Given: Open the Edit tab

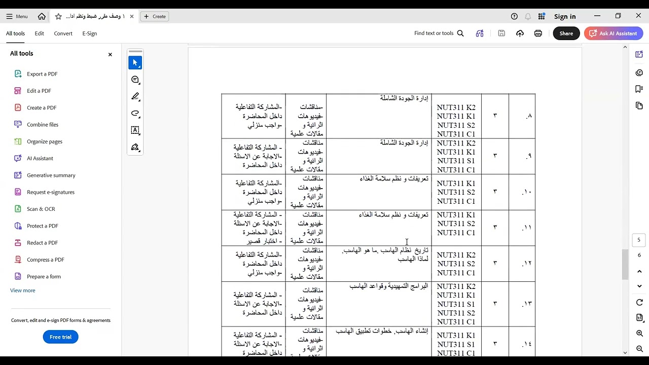Looking at the screenshot, I should coord(39,33).
